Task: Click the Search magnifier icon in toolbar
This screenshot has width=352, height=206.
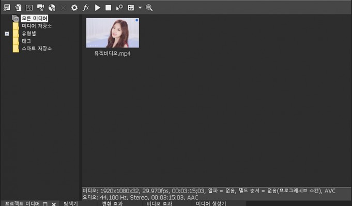Action: pyautogui.click(x=149, y=8)
